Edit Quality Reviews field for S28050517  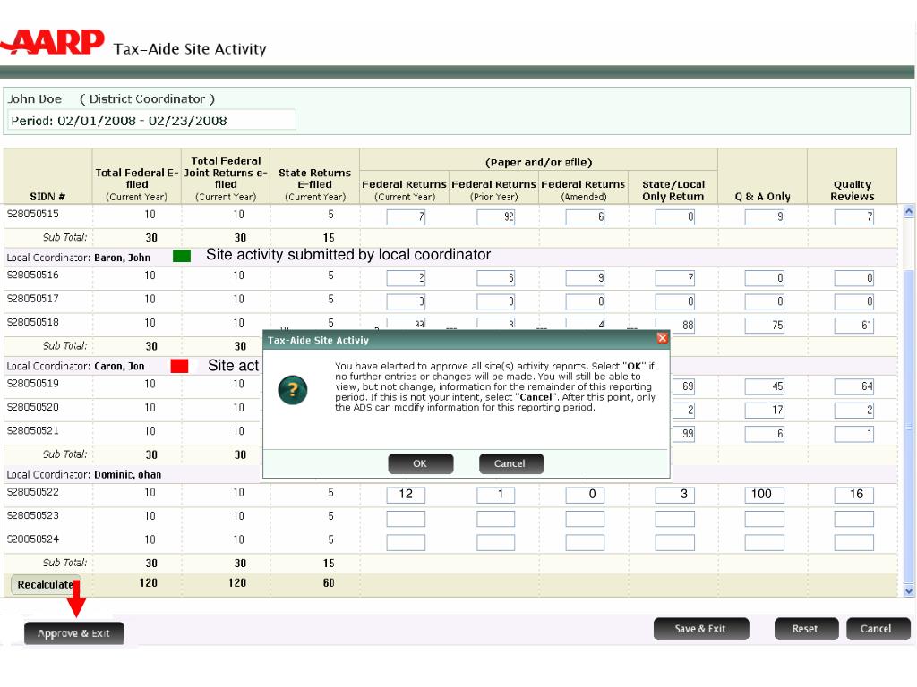click(853, 301)
